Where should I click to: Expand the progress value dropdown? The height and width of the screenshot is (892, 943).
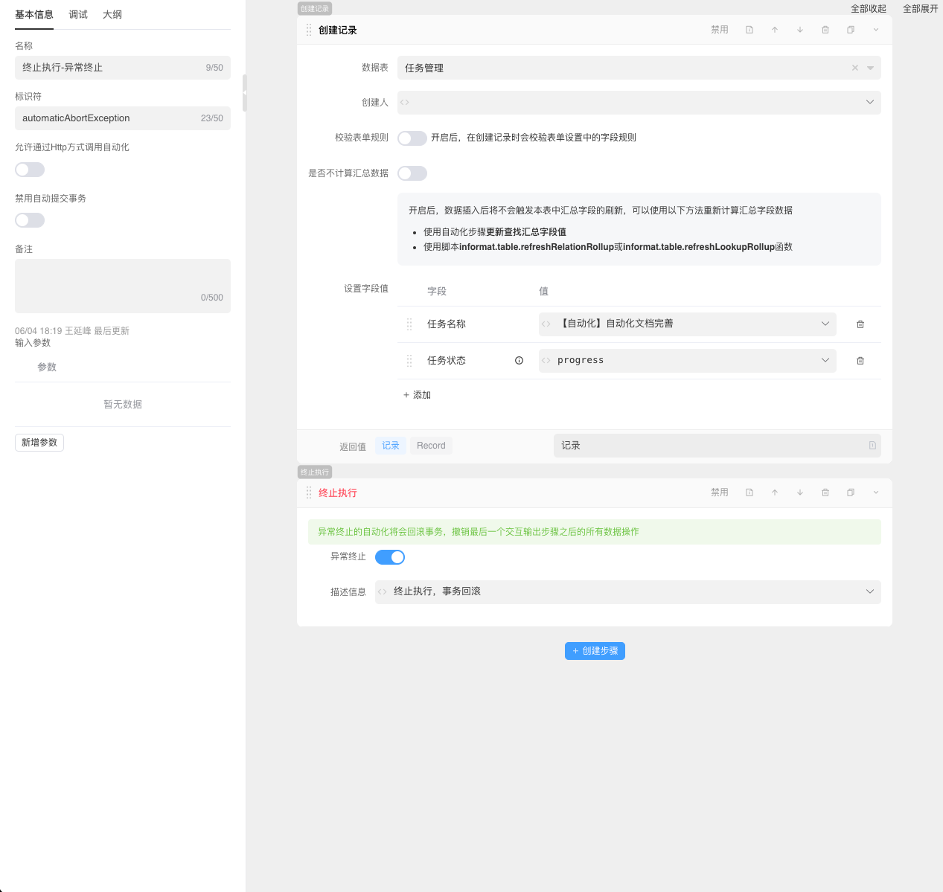(x=825, y=361)
